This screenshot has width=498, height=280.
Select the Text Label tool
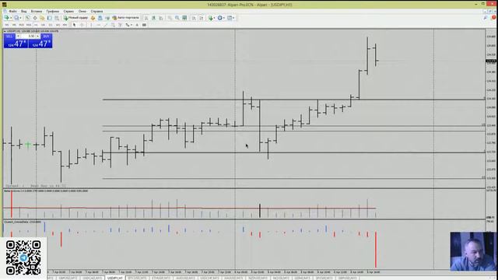coord(144,25)
